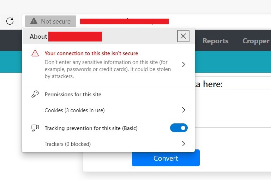Screen dimensions: 271x180
Task: Click the red warning triangle icon
Action: [x=35, y=53]
